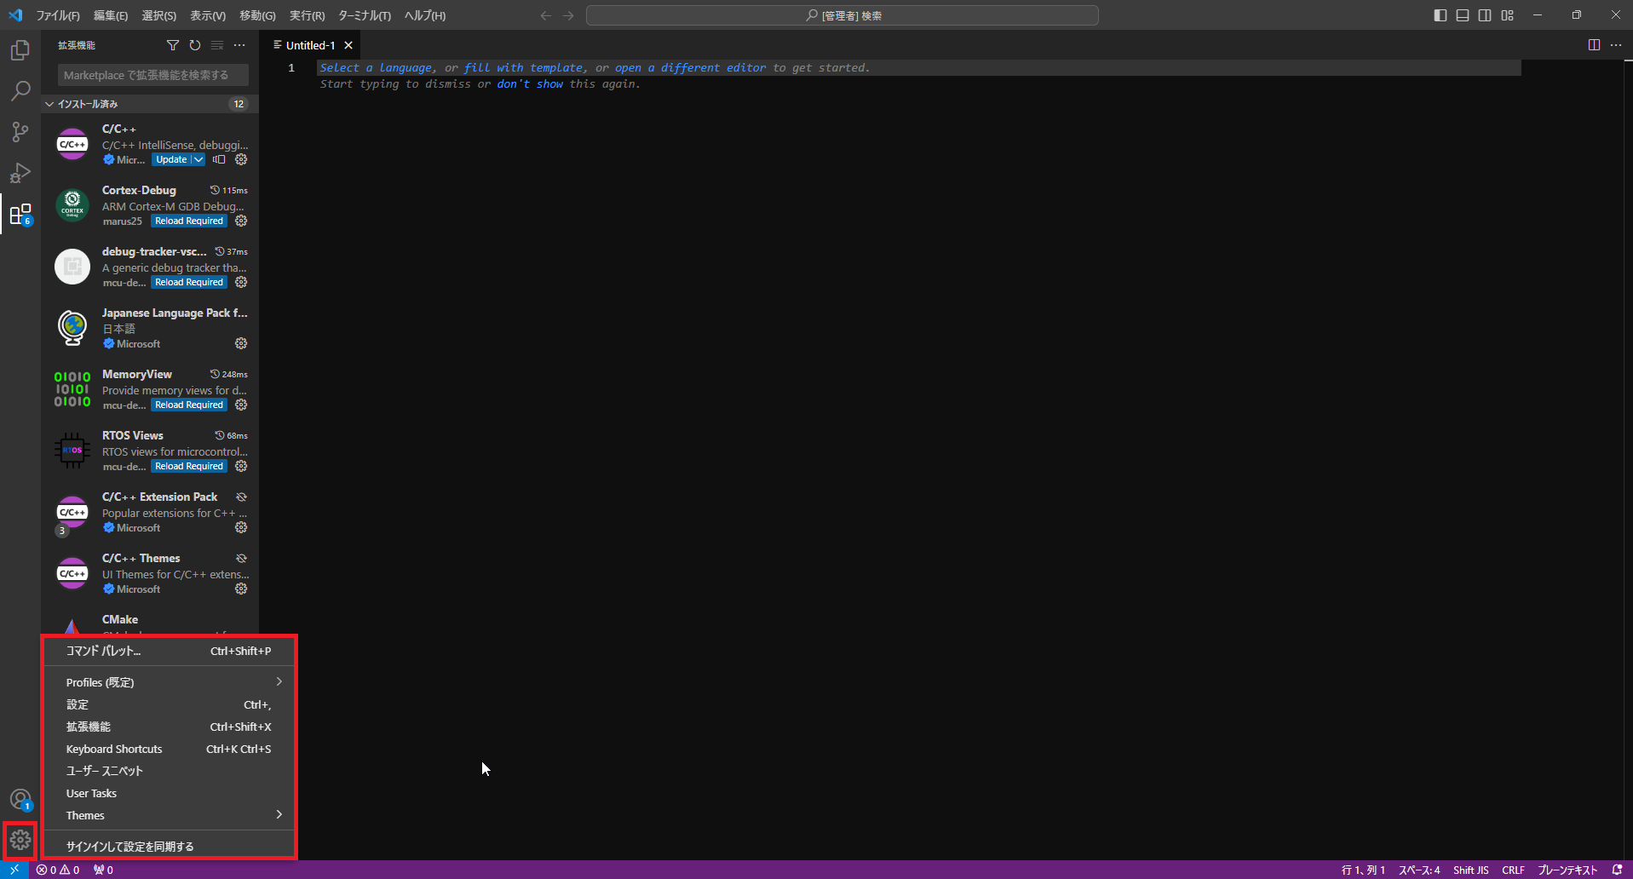Filter extensions with the funnel icon
The image size is (1633, 879).
[173, 45]
